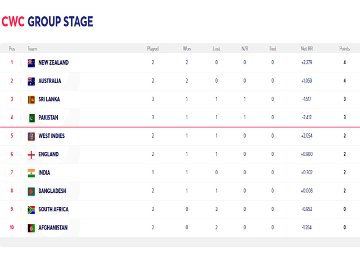
Task: Click the Bangladesh flag icon
Action: (31, 192)
